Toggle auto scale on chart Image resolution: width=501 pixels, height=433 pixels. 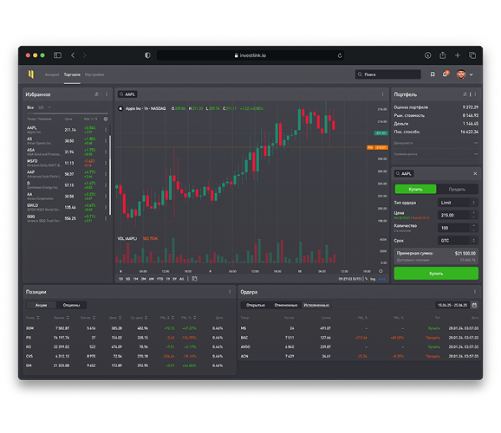click(382, 279)
